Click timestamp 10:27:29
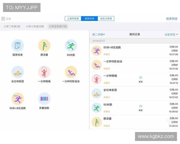The image size is (180, 144). 174,54
